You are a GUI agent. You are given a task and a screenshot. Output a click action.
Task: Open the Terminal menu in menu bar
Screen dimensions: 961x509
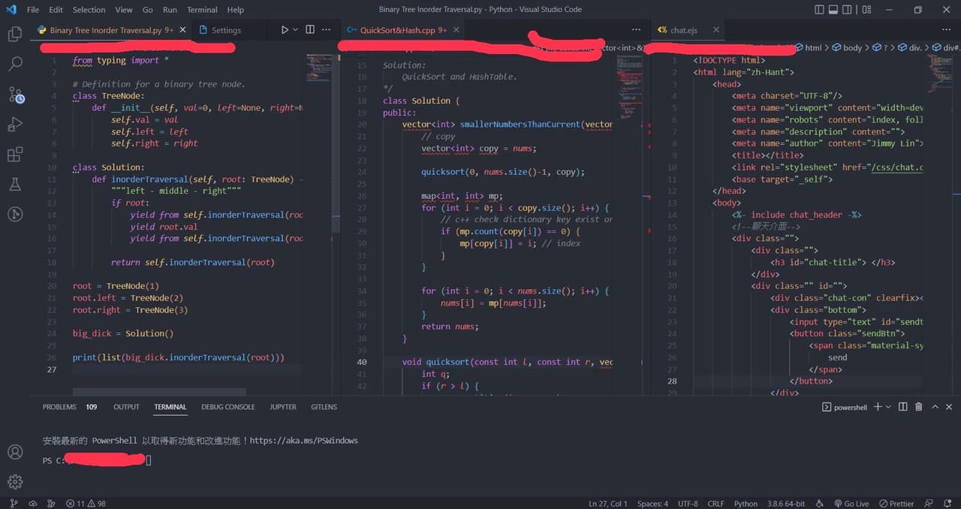click(202, 10)
